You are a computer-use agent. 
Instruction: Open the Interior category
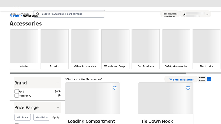click(24, 49)
